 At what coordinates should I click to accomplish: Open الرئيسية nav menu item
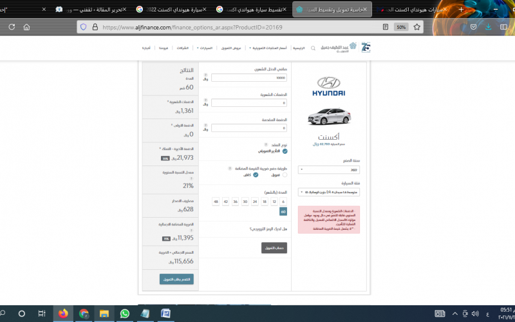(x=299, y=48)
